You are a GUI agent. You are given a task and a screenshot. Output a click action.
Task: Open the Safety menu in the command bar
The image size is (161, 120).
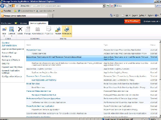[142, 15]
